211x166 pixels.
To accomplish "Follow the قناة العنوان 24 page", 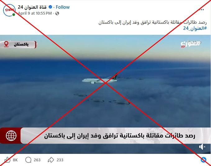I will [x=62, y=7].
